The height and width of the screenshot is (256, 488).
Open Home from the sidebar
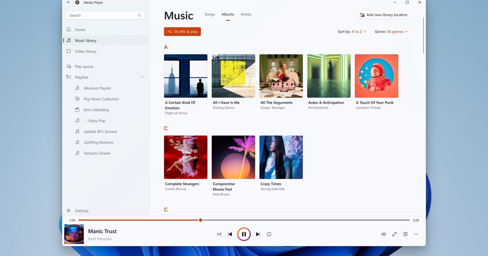coord(105,30)
